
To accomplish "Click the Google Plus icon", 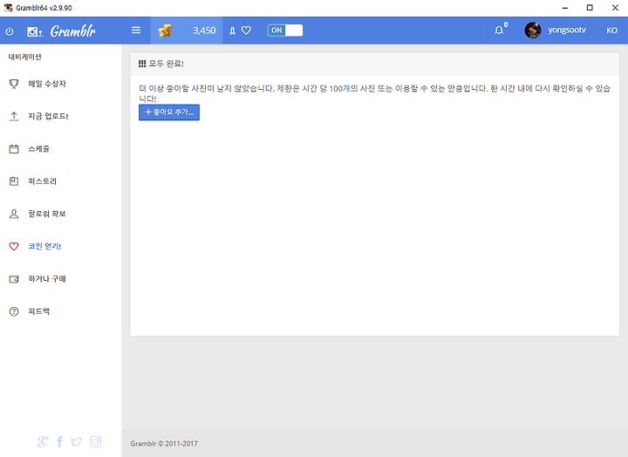I will 43,442.
